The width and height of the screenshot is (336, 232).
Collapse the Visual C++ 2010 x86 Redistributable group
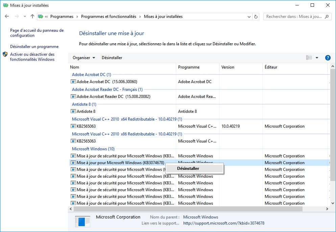[x=127, y=134]
